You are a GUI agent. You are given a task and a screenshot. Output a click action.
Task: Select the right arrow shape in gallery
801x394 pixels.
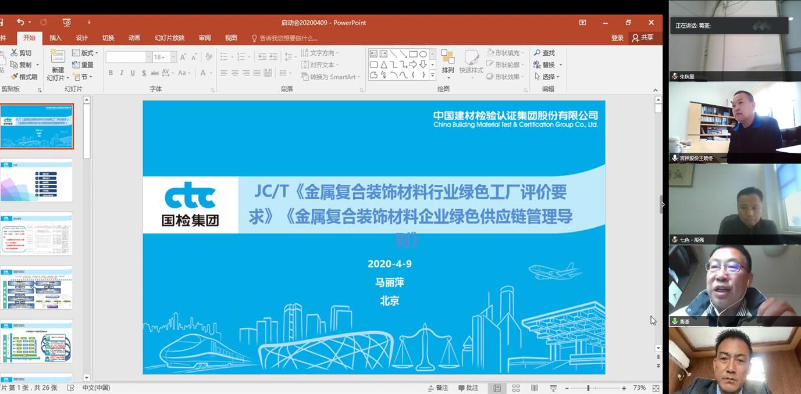pyautogui.click(x=413, y=65)
